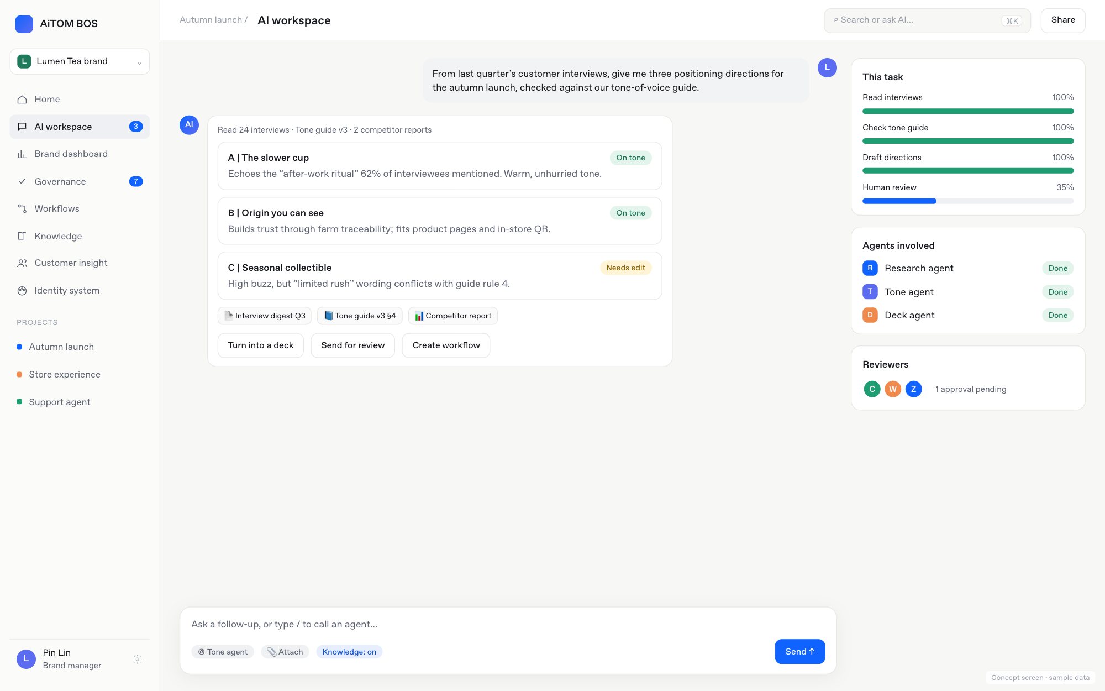Open Customer insight from the sidebar

[x=80, y=263]
